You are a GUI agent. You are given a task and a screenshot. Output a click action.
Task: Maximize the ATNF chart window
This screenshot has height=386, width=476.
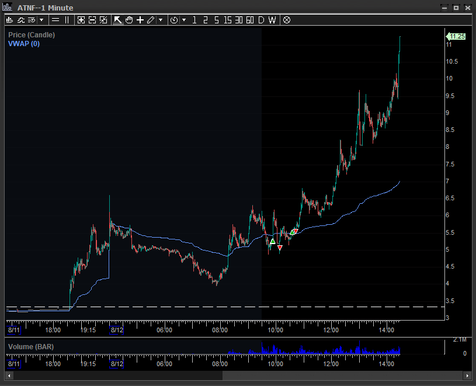pos(456,8)
